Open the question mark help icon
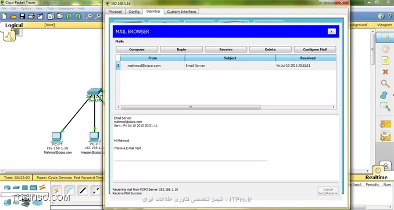Image resolution: width=394 pixels, height=210 pixels. point(390,16)
